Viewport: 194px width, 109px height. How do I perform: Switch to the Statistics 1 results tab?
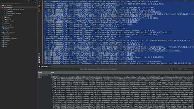point(44,67)
